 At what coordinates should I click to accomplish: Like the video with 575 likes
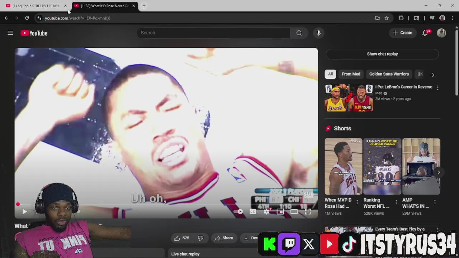coord(182,238)
